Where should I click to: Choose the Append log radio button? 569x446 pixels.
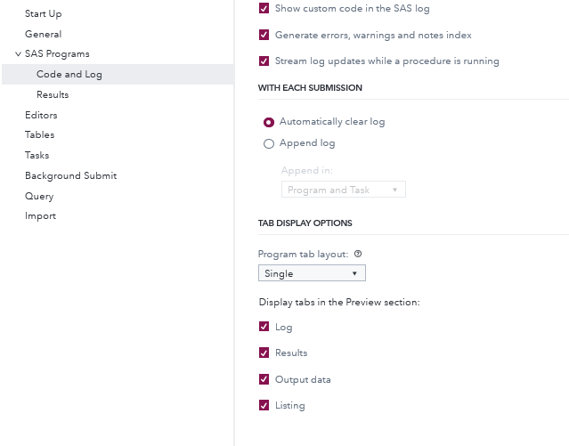click(x=269, y=143)
